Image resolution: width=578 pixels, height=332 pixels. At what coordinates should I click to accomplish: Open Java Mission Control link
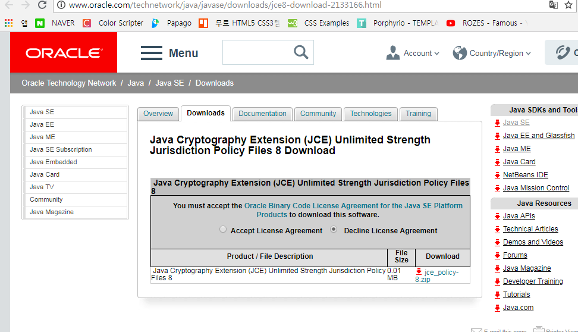point(536,188)
